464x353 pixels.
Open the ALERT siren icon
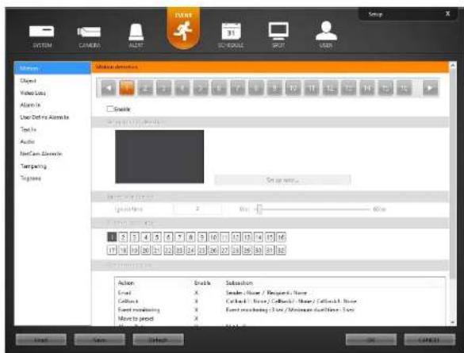pyautogui.click(x=136, y=36)
